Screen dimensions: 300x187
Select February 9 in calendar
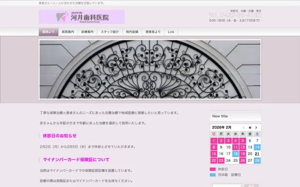221,147
